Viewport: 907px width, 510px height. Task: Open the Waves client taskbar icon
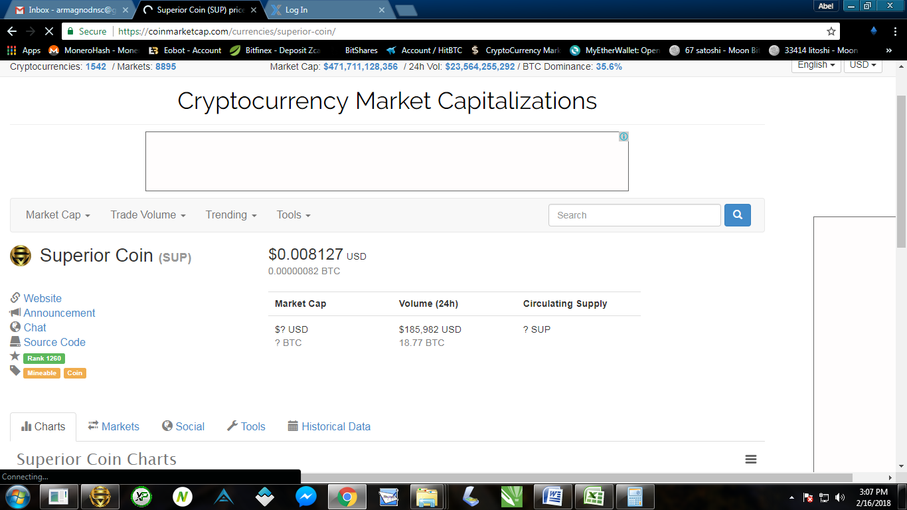[x=264, y=497]
